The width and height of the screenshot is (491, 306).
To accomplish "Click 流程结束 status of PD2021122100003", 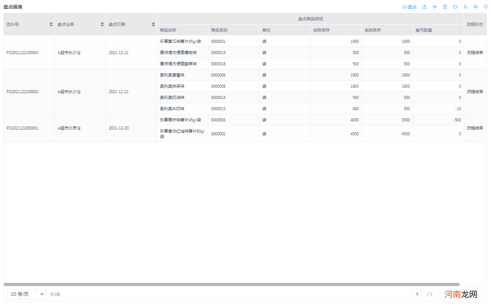I will 475,53.
